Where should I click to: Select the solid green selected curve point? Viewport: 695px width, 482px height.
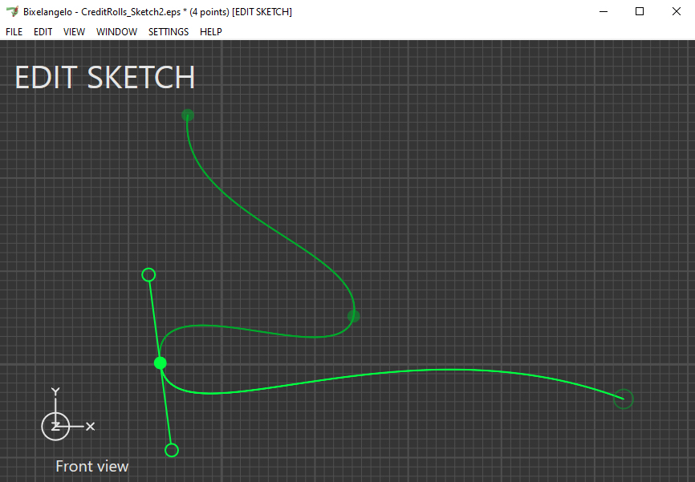tap(160, 363)
